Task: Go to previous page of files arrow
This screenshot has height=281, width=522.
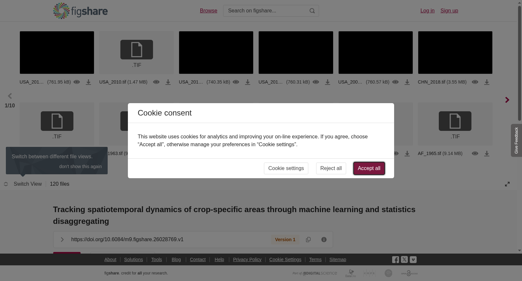Action: coord(10,96)
